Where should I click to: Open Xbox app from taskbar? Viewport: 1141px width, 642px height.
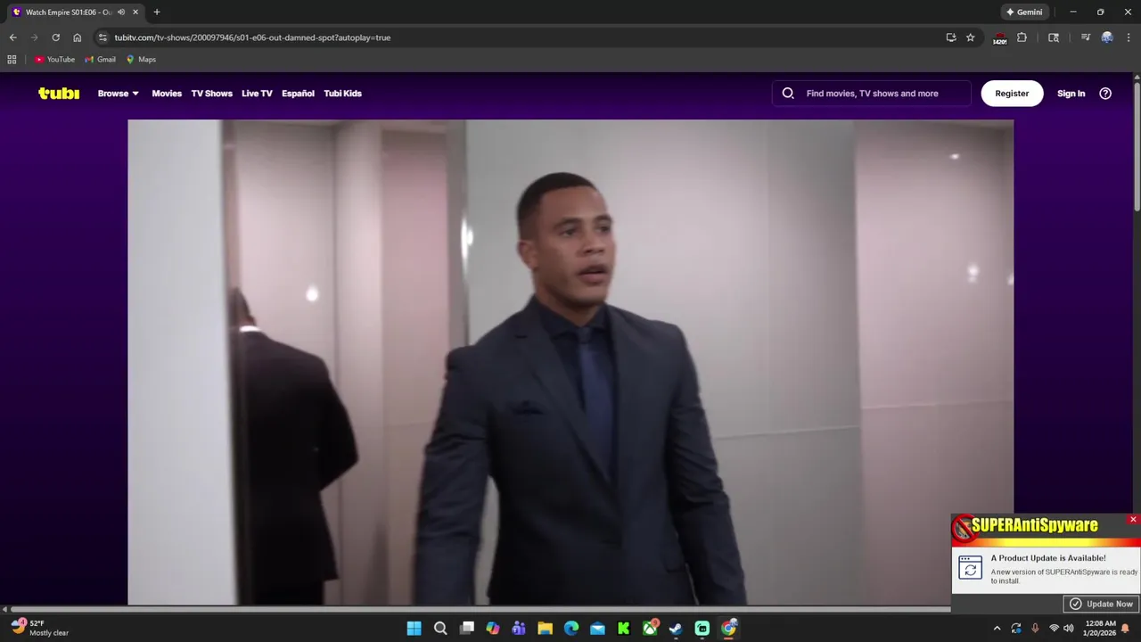coord(650,629)
